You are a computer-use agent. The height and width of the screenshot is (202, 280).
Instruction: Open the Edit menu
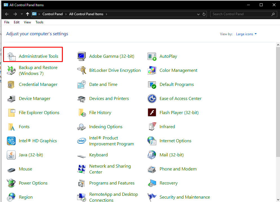(x=17, y=22)
